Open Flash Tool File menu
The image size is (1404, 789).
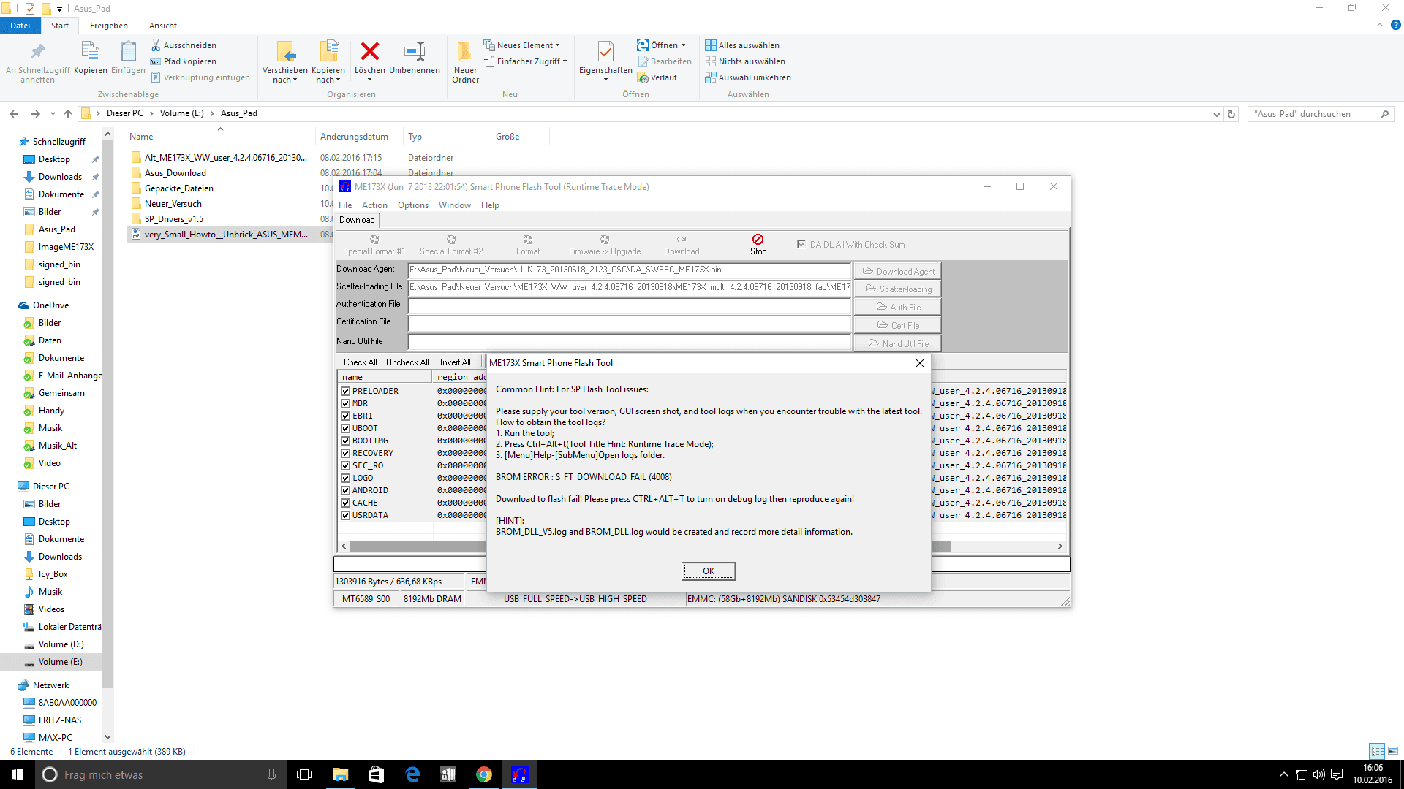point(345,205)
